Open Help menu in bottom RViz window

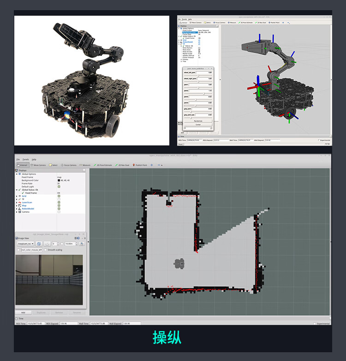(x=34, y=159)
